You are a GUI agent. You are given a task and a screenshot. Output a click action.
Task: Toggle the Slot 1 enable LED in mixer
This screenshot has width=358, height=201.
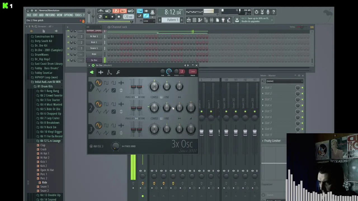(302, 88)
